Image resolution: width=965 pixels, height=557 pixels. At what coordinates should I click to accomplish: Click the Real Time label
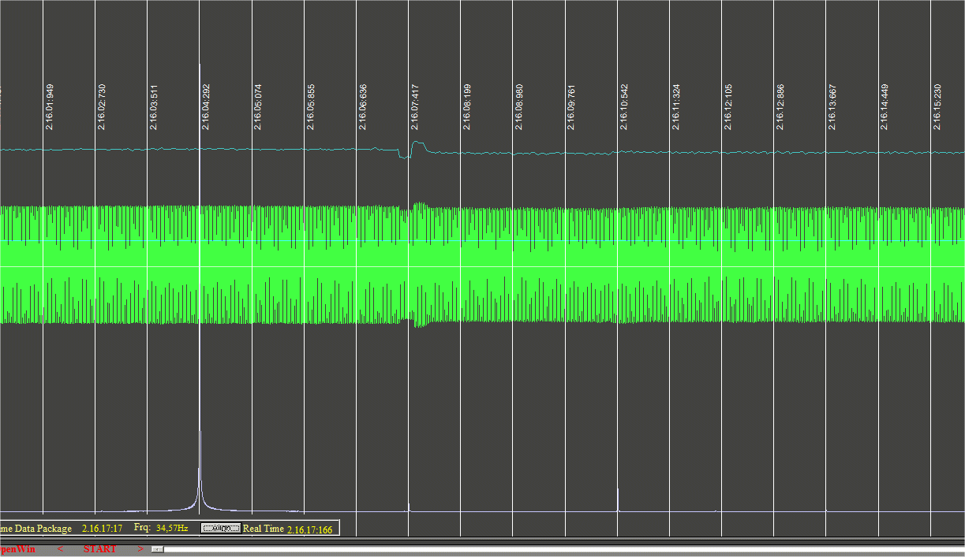(264, 529)
